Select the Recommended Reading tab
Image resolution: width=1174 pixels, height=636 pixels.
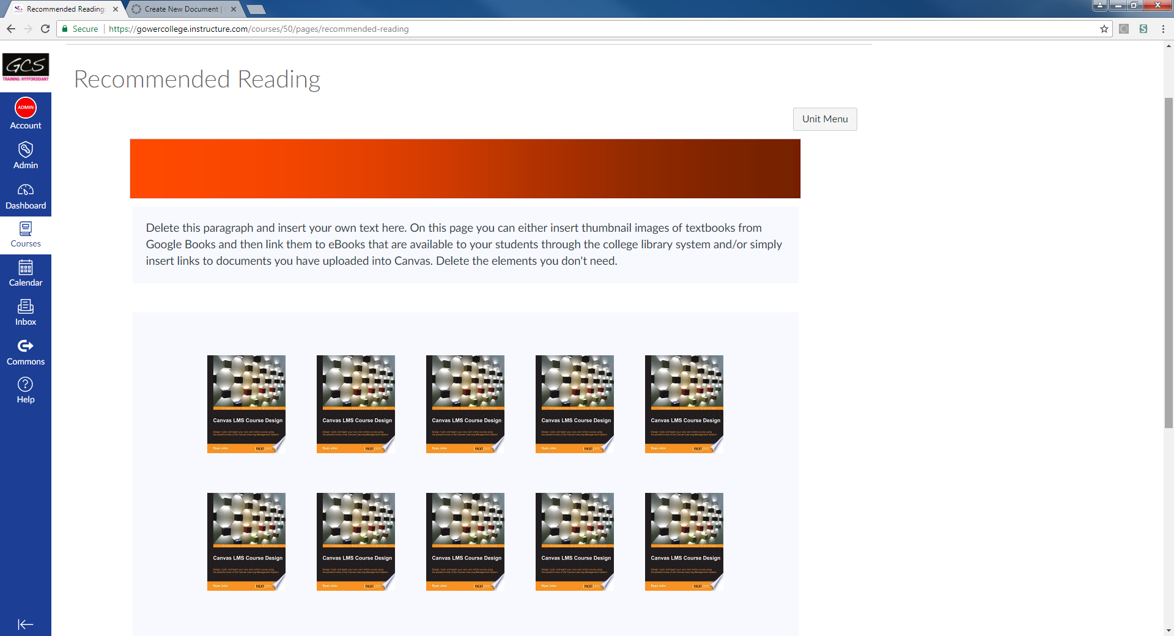click(x=64, y=9)
